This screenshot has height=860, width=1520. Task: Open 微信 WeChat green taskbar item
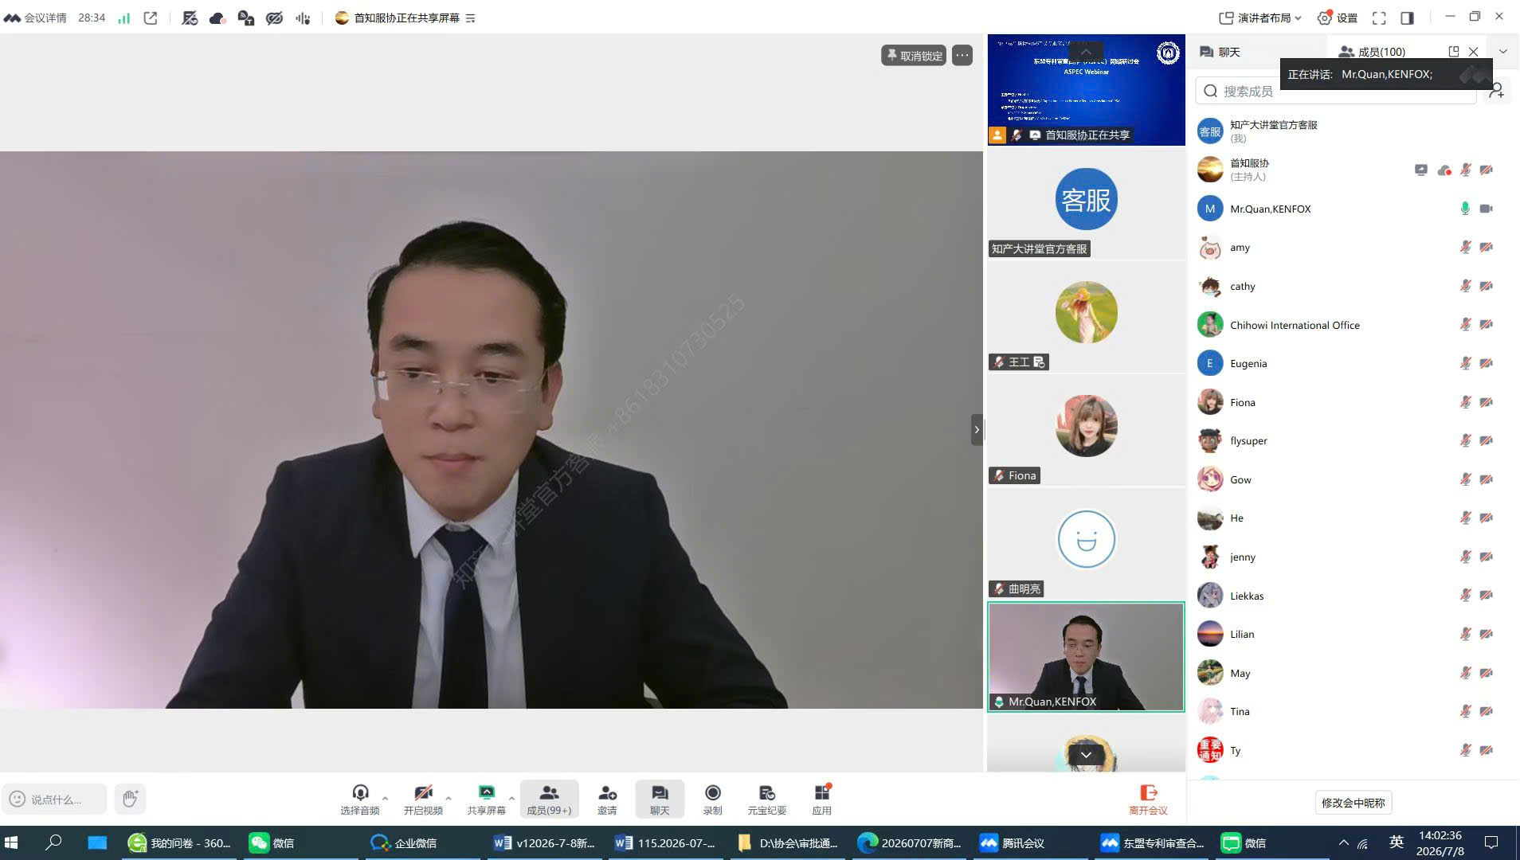[x=273, y=842]
